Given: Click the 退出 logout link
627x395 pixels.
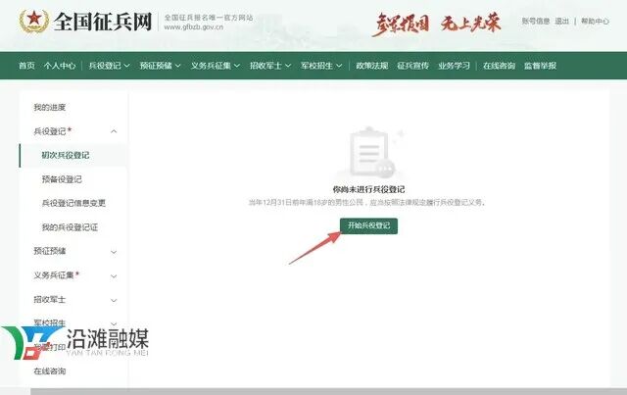Looking at the screenshot, I should (561, 21).
